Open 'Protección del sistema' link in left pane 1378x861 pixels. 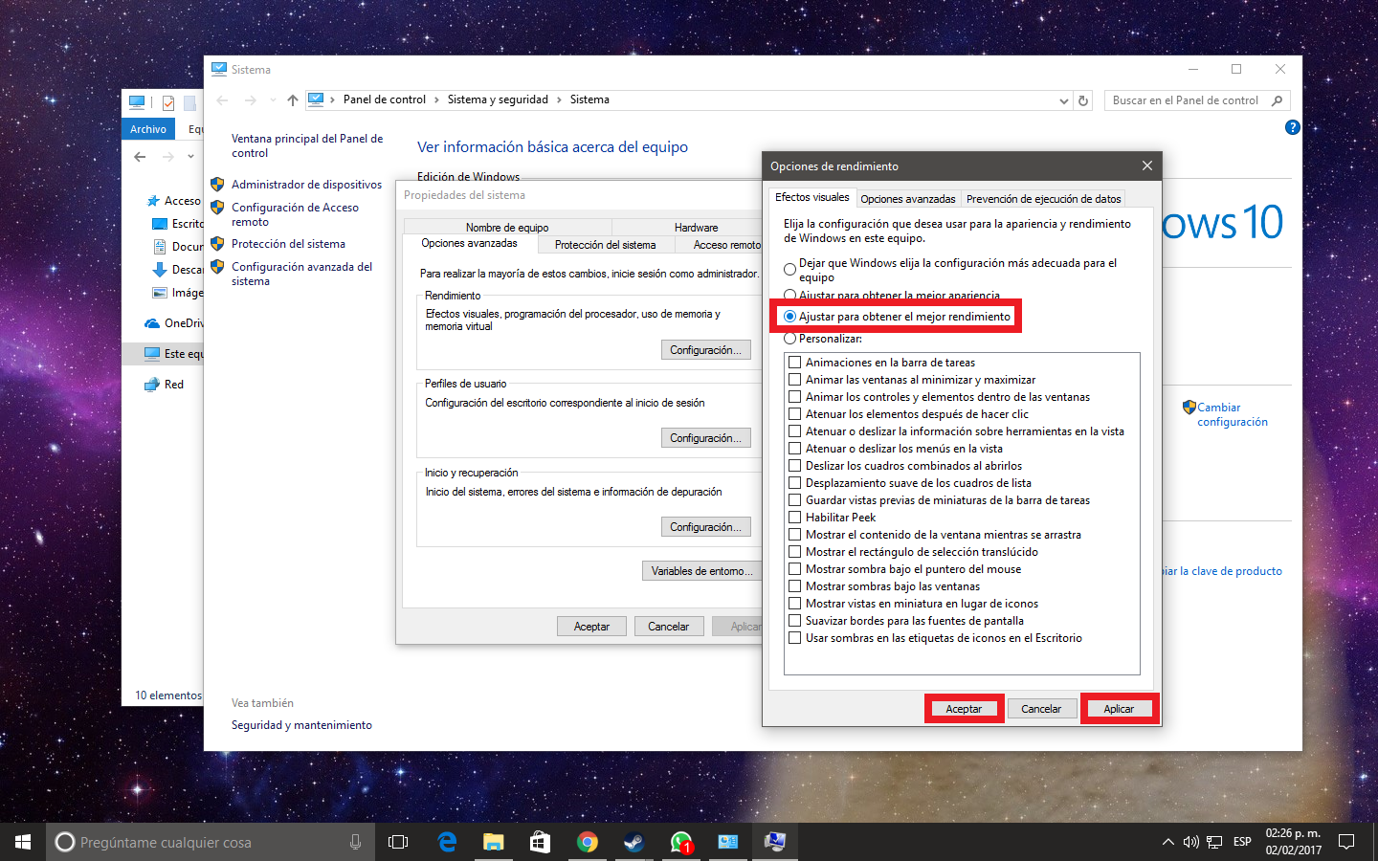[x=288, y=244]
